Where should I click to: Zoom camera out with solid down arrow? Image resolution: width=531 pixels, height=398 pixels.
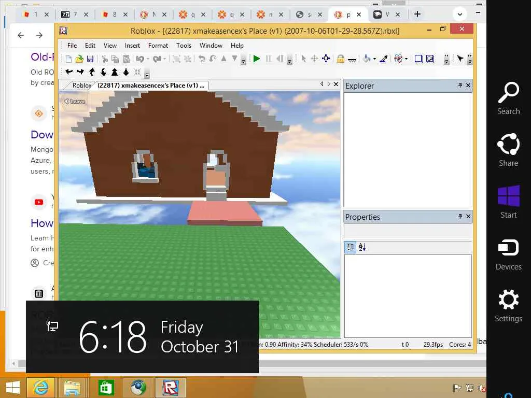[126, 72]
